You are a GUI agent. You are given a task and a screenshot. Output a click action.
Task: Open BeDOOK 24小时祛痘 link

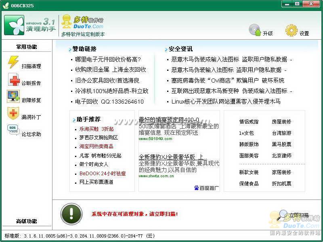103,174
